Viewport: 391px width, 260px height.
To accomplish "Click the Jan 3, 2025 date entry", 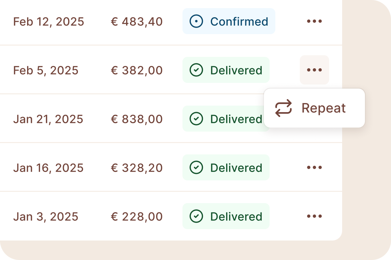I will 46,216.
